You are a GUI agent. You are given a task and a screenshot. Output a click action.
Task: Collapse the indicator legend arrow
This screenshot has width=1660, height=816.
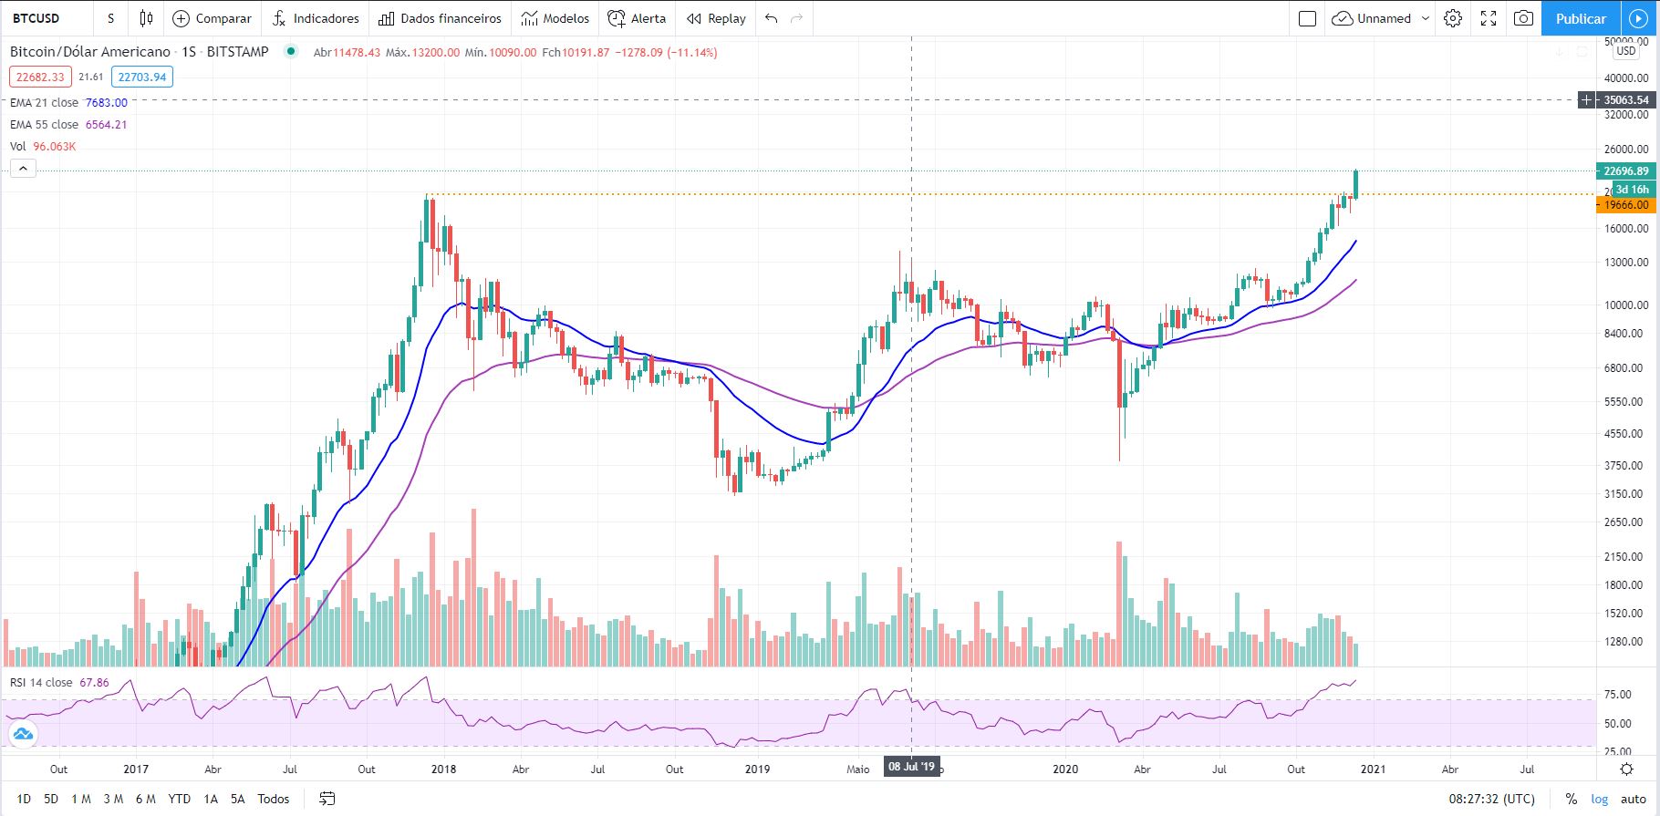click(x=23, y=168)
